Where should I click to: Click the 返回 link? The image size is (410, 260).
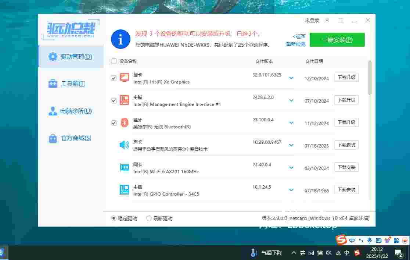click(x=299, y=36)
